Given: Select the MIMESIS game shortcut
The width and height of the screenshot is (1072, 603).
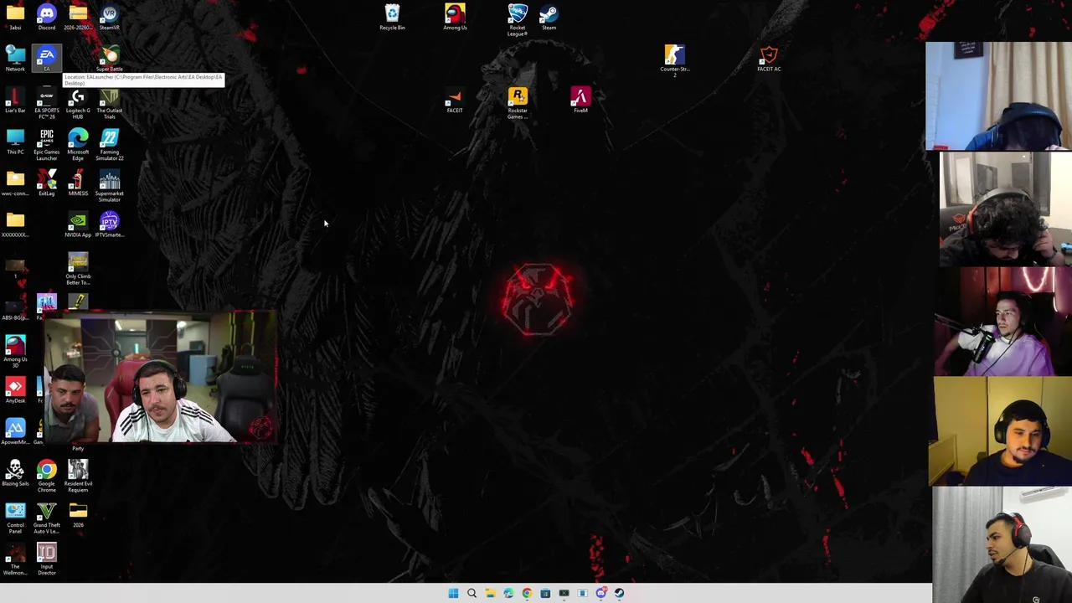Looking at the screenshot, I should click(x=78, y=183).
